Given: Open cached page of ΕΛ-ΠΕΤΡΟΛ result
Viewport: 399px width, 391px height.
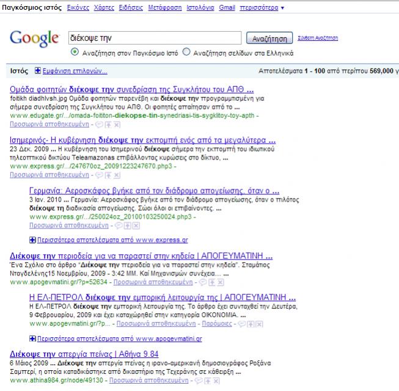Looking at the screenshot, I should pyautogui.click(x=156, y=324).
